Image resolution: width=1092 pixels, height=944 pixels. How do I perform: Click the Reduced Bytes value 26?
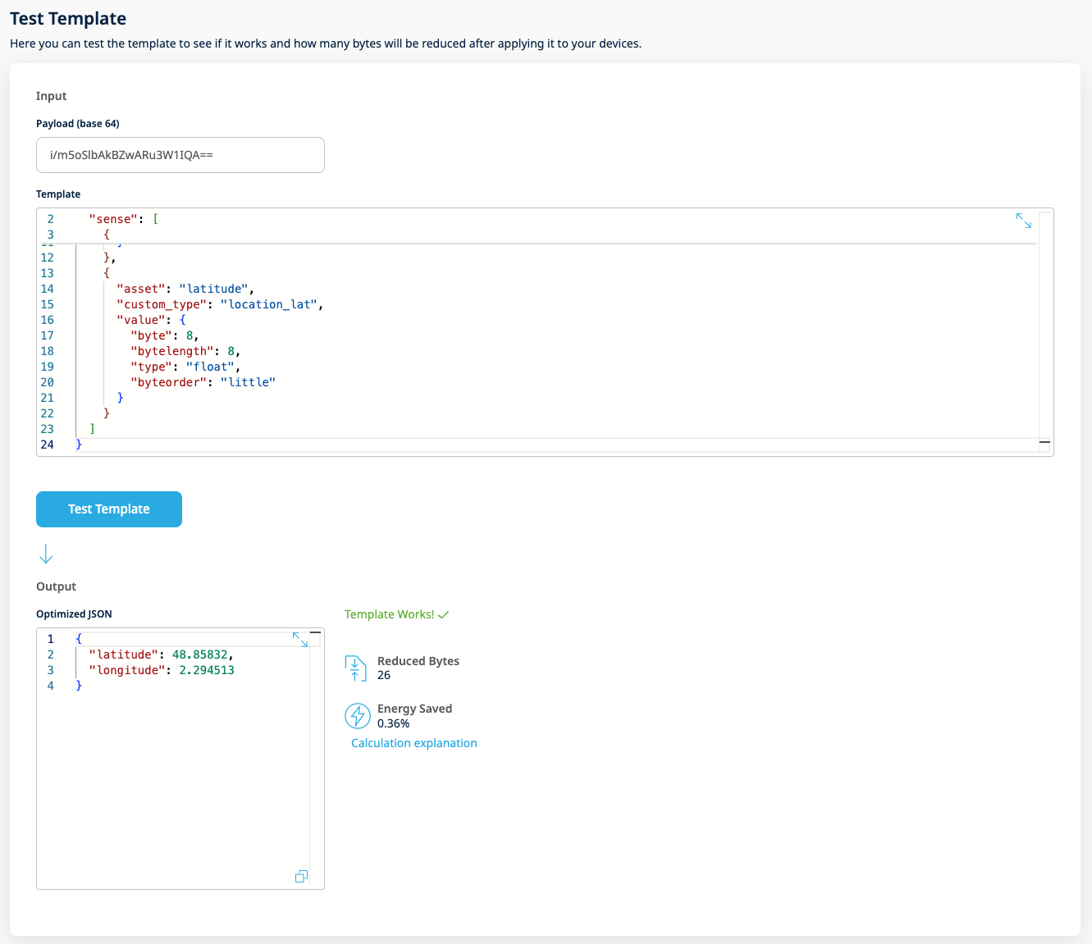pyautogui.click(x=384, y=675)
